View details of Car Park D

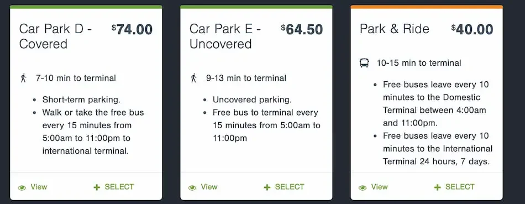pos(33,187)
